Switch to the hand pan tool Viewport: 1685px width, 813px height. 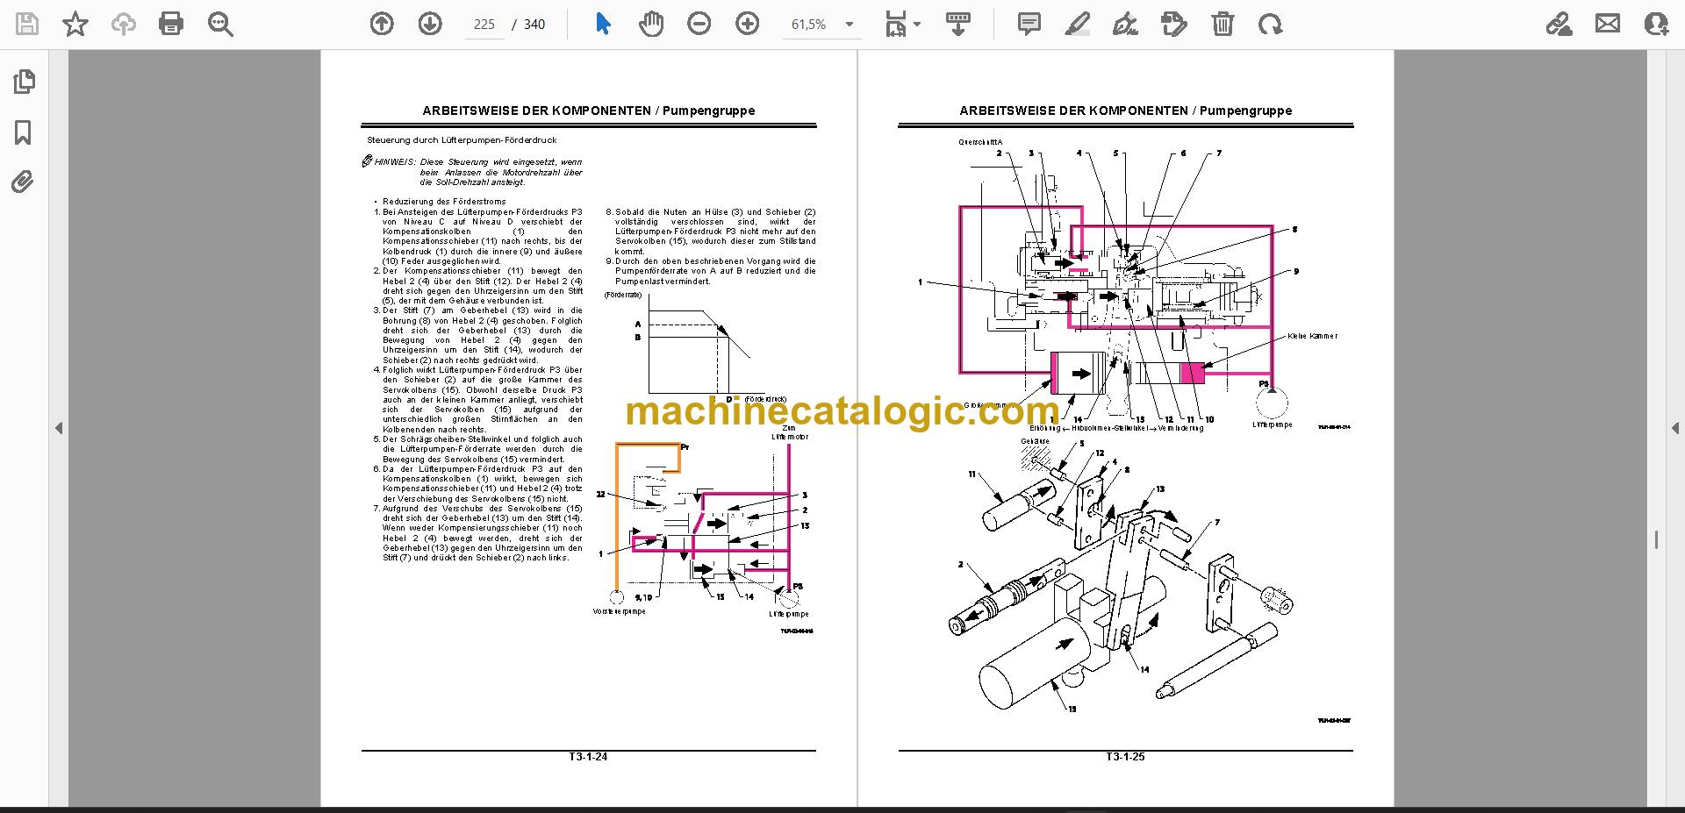click(x=651, y=25)
